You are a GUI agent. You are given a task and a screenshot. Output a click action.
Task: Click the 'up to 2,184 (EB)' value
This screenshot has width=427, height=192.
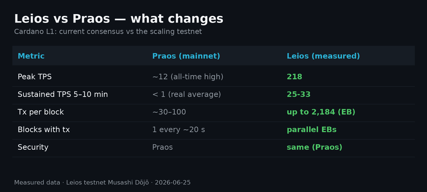(x=321, y=112)
